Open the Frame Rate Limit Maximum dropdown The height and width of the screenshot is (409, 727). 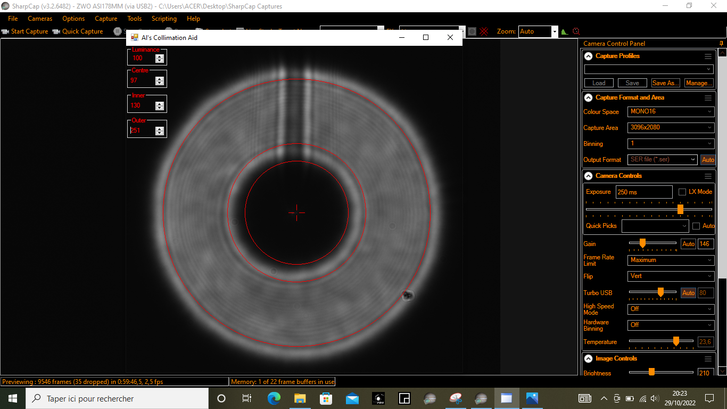pyautogui.click(x=671, y=260)
